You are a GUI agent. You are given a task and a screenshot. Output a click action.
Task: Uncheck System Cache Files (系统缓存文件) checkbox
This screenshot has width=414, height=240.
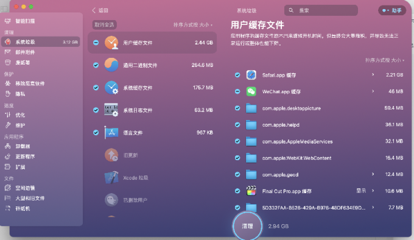96,87
